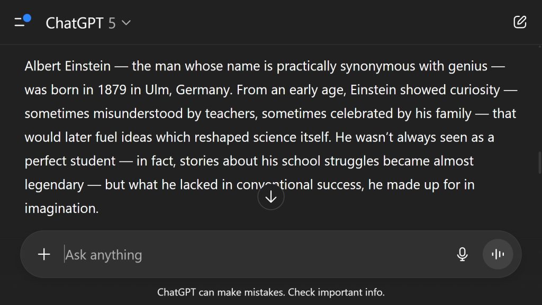Start voice mode with waveform icon
The width and height of the screenshot is (542, 305).
[x=498, y=255]
